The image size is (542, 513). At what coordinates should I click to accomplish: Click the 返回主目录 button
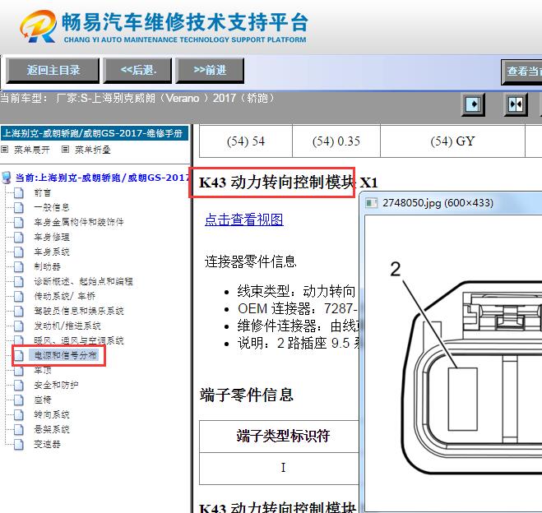[53, 71]
